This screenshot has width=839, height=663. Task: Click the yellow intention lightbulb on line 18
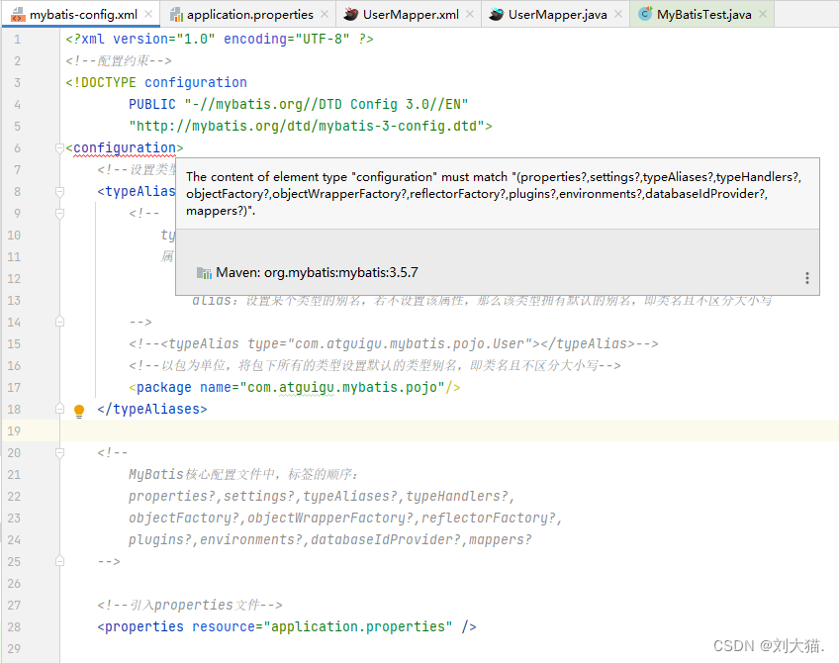(79, 411)
